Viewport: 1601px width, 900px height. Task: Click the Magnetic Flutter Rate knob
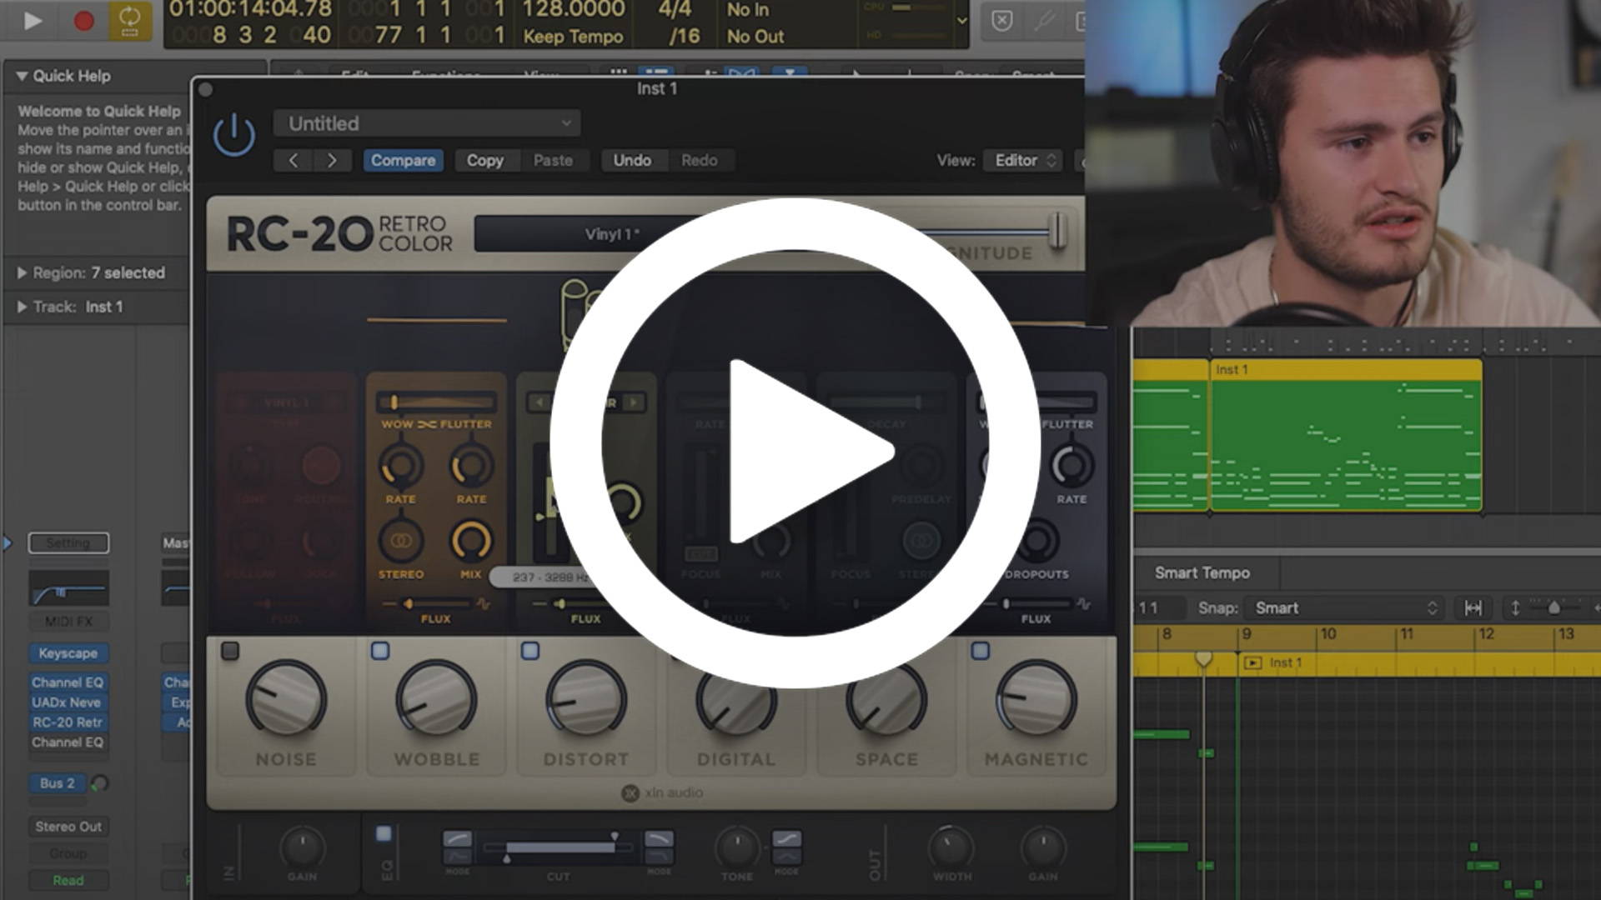1072,466
